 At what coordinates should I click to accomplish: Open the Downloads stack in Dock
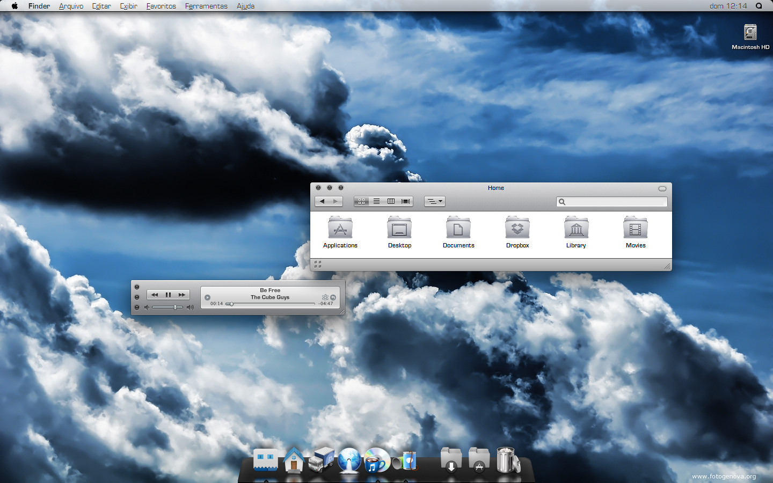point(451,460)
